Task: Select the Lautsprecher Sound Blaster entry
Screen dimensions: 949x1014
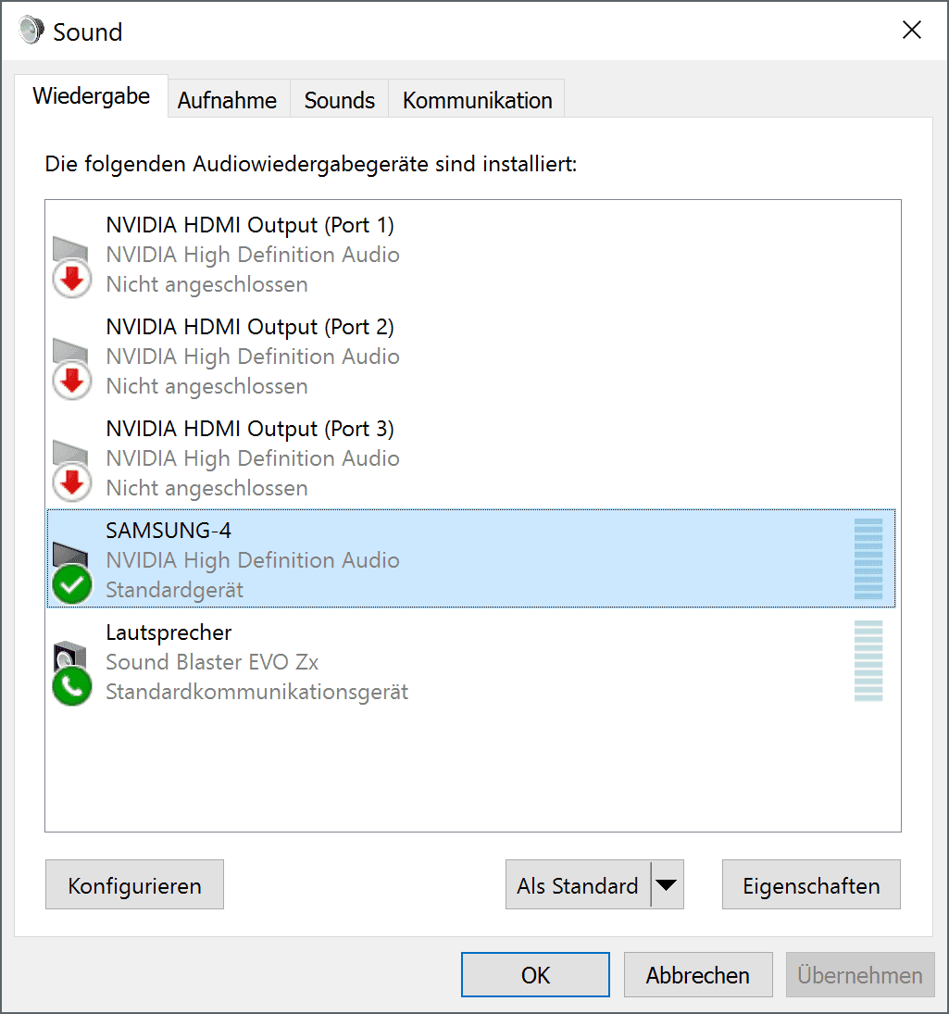Action: (471, 661)
